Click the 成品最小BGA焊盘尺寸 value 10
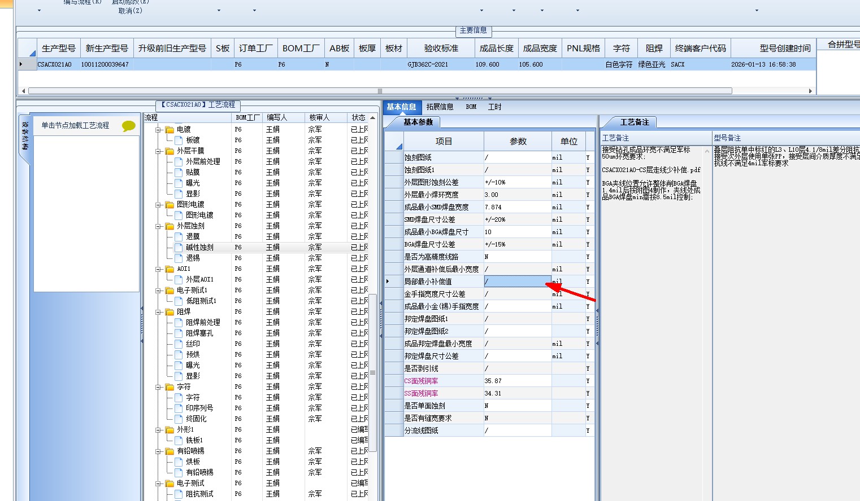860x501 pixels. tap(518, 232)
